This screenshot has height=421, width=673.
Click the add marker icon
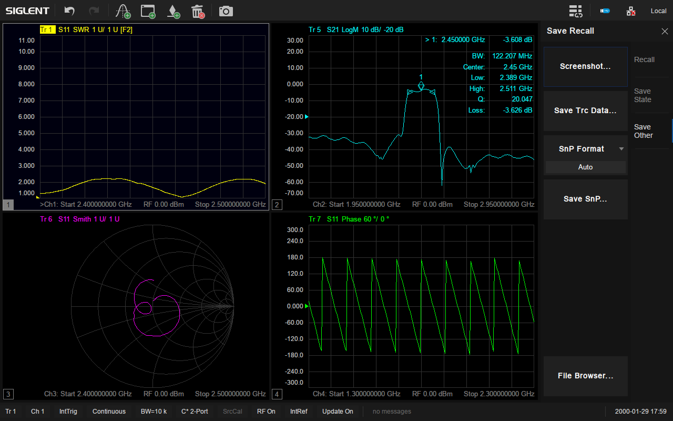(x=173, y=11)
